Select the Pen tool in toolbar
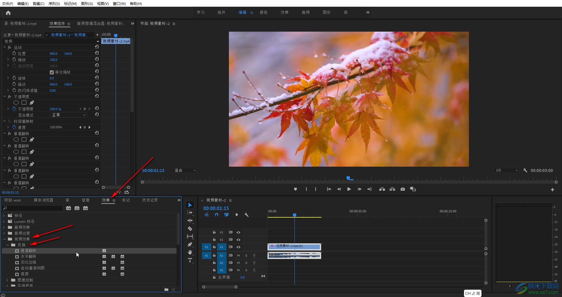Image resolution: width=562 pixels, height=297 pixels. 190,244
